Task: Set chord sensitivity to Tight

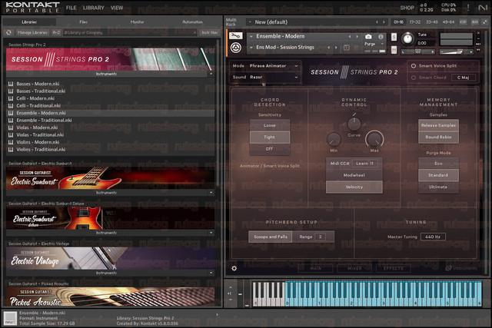Action: click(270, 137)
